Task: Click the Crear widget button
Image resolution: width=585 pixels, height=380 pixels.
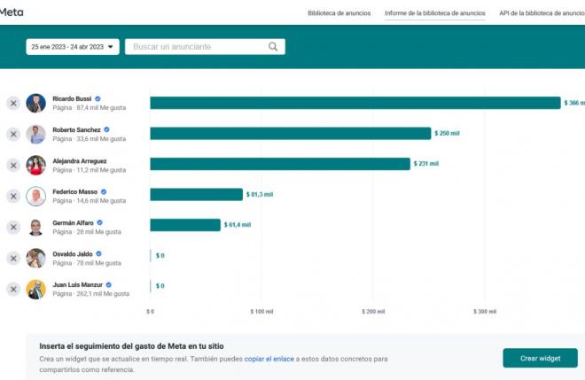Action: [x=540, y=358]
